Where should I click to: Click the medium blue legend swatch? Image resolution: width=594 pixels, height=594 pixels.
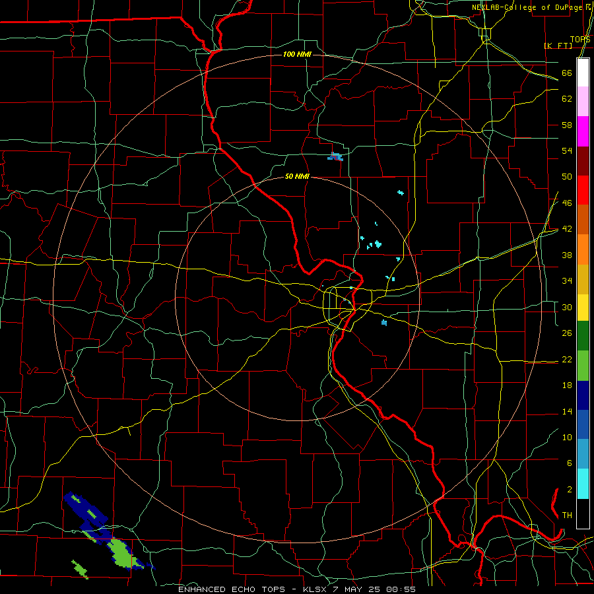pos(583,424)
